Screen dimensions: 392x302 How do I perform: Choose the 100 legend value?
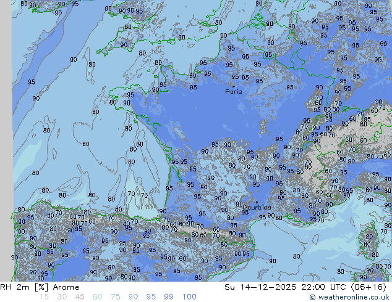189,297
